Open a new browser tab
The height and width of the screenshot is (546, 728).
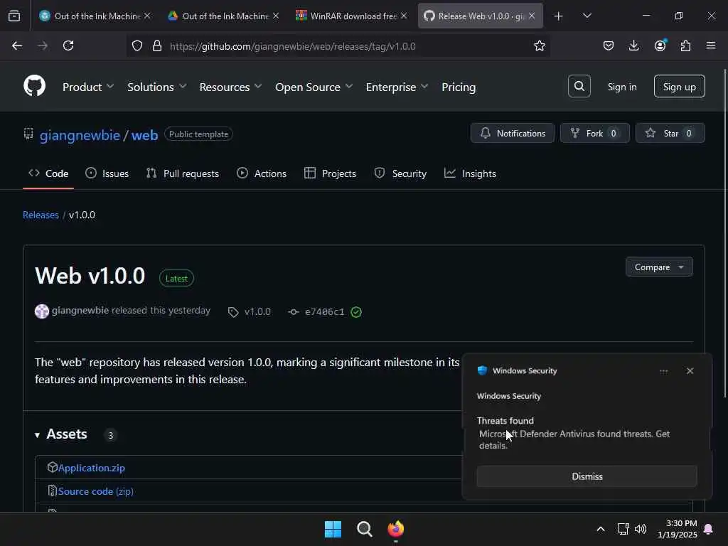pyautogui.click(x=558, y=16)
